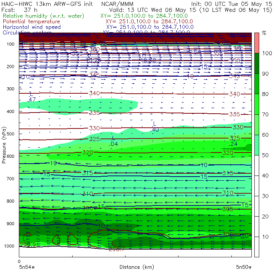
Task: Click the blue 'L .04' minimum marker
Action: click(x=114, y=141)
